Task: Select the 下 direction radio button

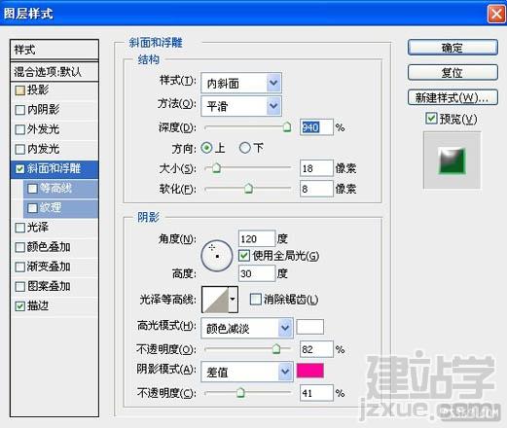Action: (x=244, y=148)
